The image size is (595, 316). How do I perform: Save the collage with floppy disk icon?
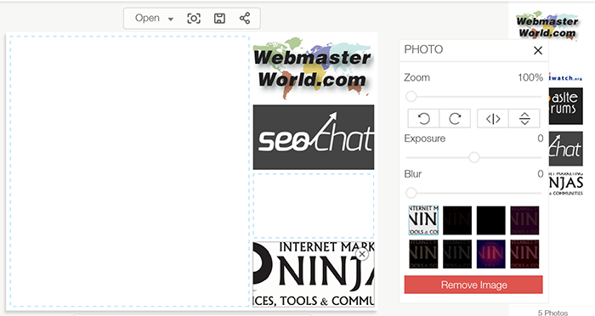click(x=219, y=18)
